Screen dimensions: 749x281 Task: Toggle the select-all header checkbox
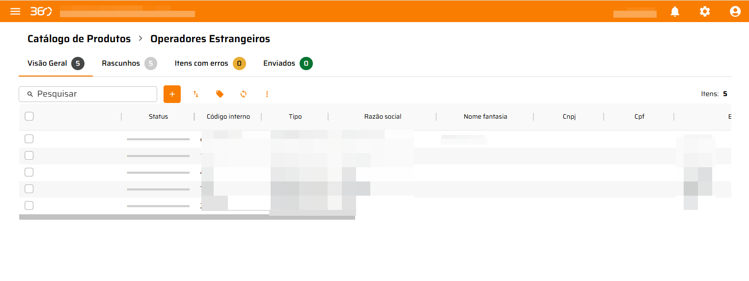coord(29,116)
